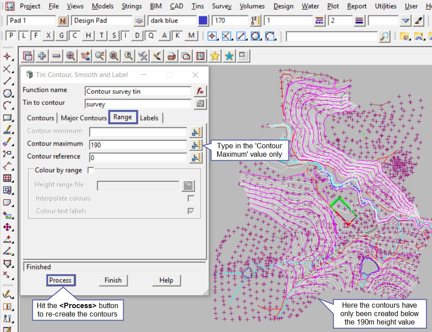This screenshot has height=332, width=432.
Task: Toggle the 'P' snap button in snaps toolbar
Action: [11, 36]
